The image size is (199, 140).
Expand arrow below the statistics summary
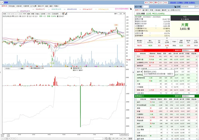pyautogui.click(x=167, y=38)
